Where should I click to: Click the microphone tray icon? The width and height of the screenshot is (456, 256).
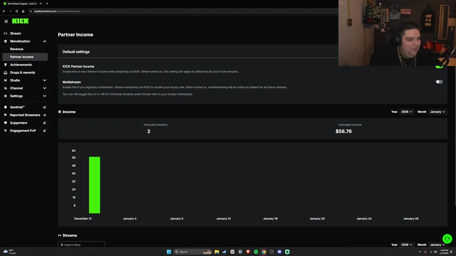425,252
